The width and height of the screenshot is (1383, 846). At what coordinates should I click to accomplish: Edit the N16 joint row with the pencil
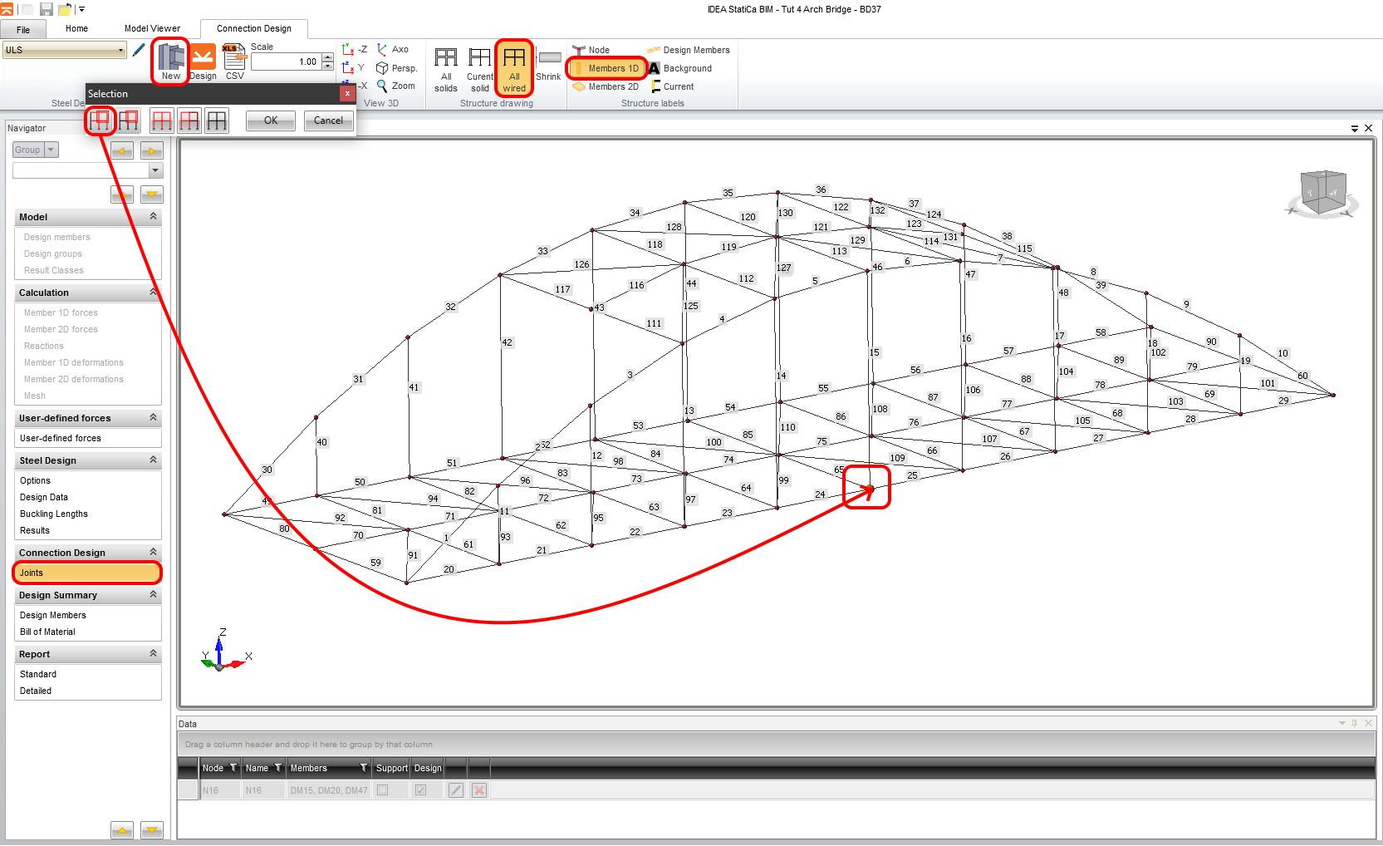454,790
